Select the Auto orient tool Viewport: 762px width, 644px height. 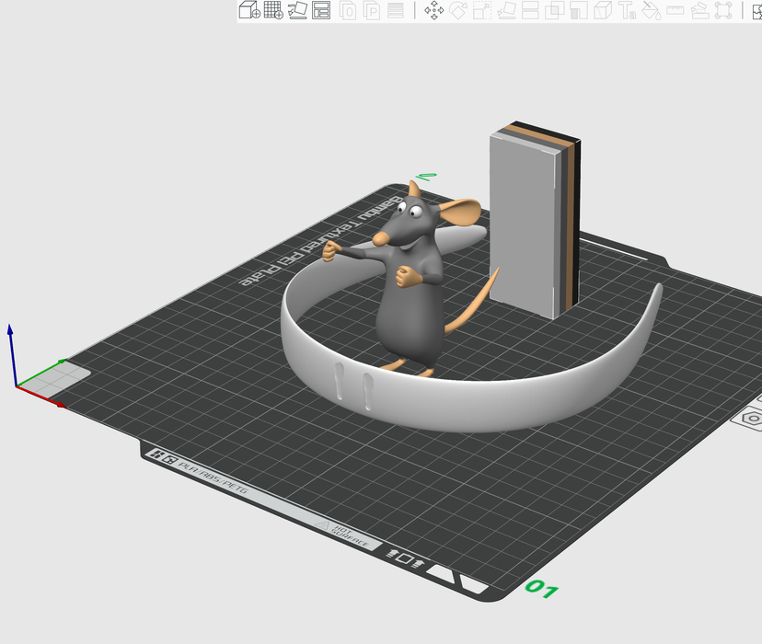pyautogui.click(x=297, y=11)
